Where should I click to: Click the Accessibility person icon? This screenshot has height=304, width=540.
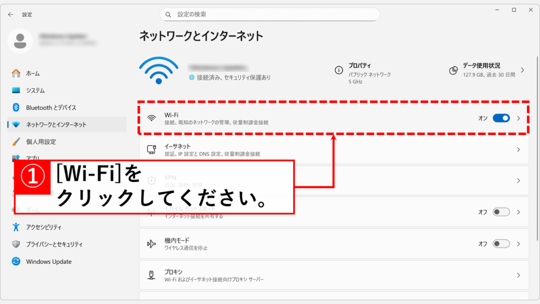tap(16, 227)
